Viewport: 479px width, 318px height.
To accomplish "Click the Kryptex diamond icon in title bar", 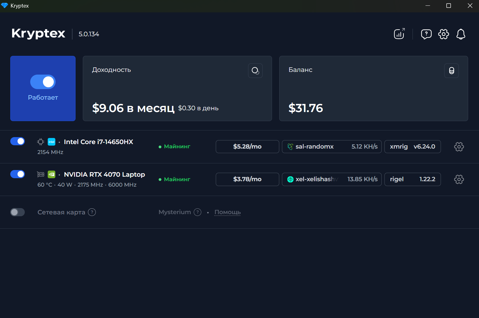I will point(5,6).
